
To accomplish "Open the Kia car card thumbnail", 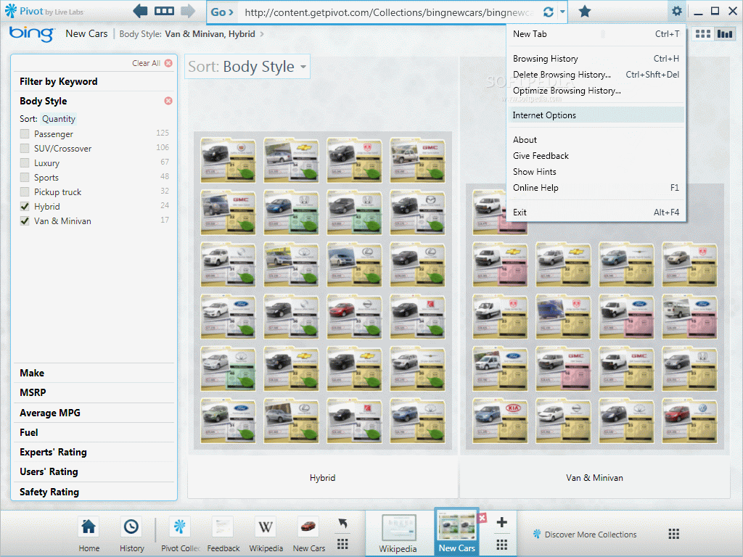I will (x=500, y=421).
